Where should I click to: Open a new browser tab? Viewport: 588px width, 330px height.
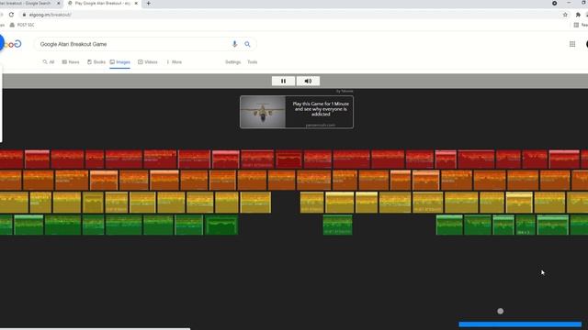149,4
